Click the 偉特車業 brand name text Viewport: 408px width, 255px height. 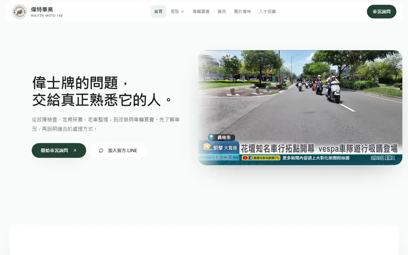point(42,10)
